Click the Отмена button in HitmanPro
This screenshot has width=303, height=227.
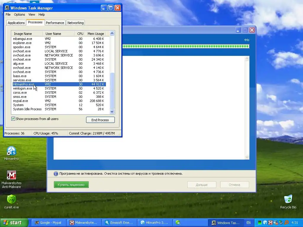pyautogui.click(x=234, y=185)
